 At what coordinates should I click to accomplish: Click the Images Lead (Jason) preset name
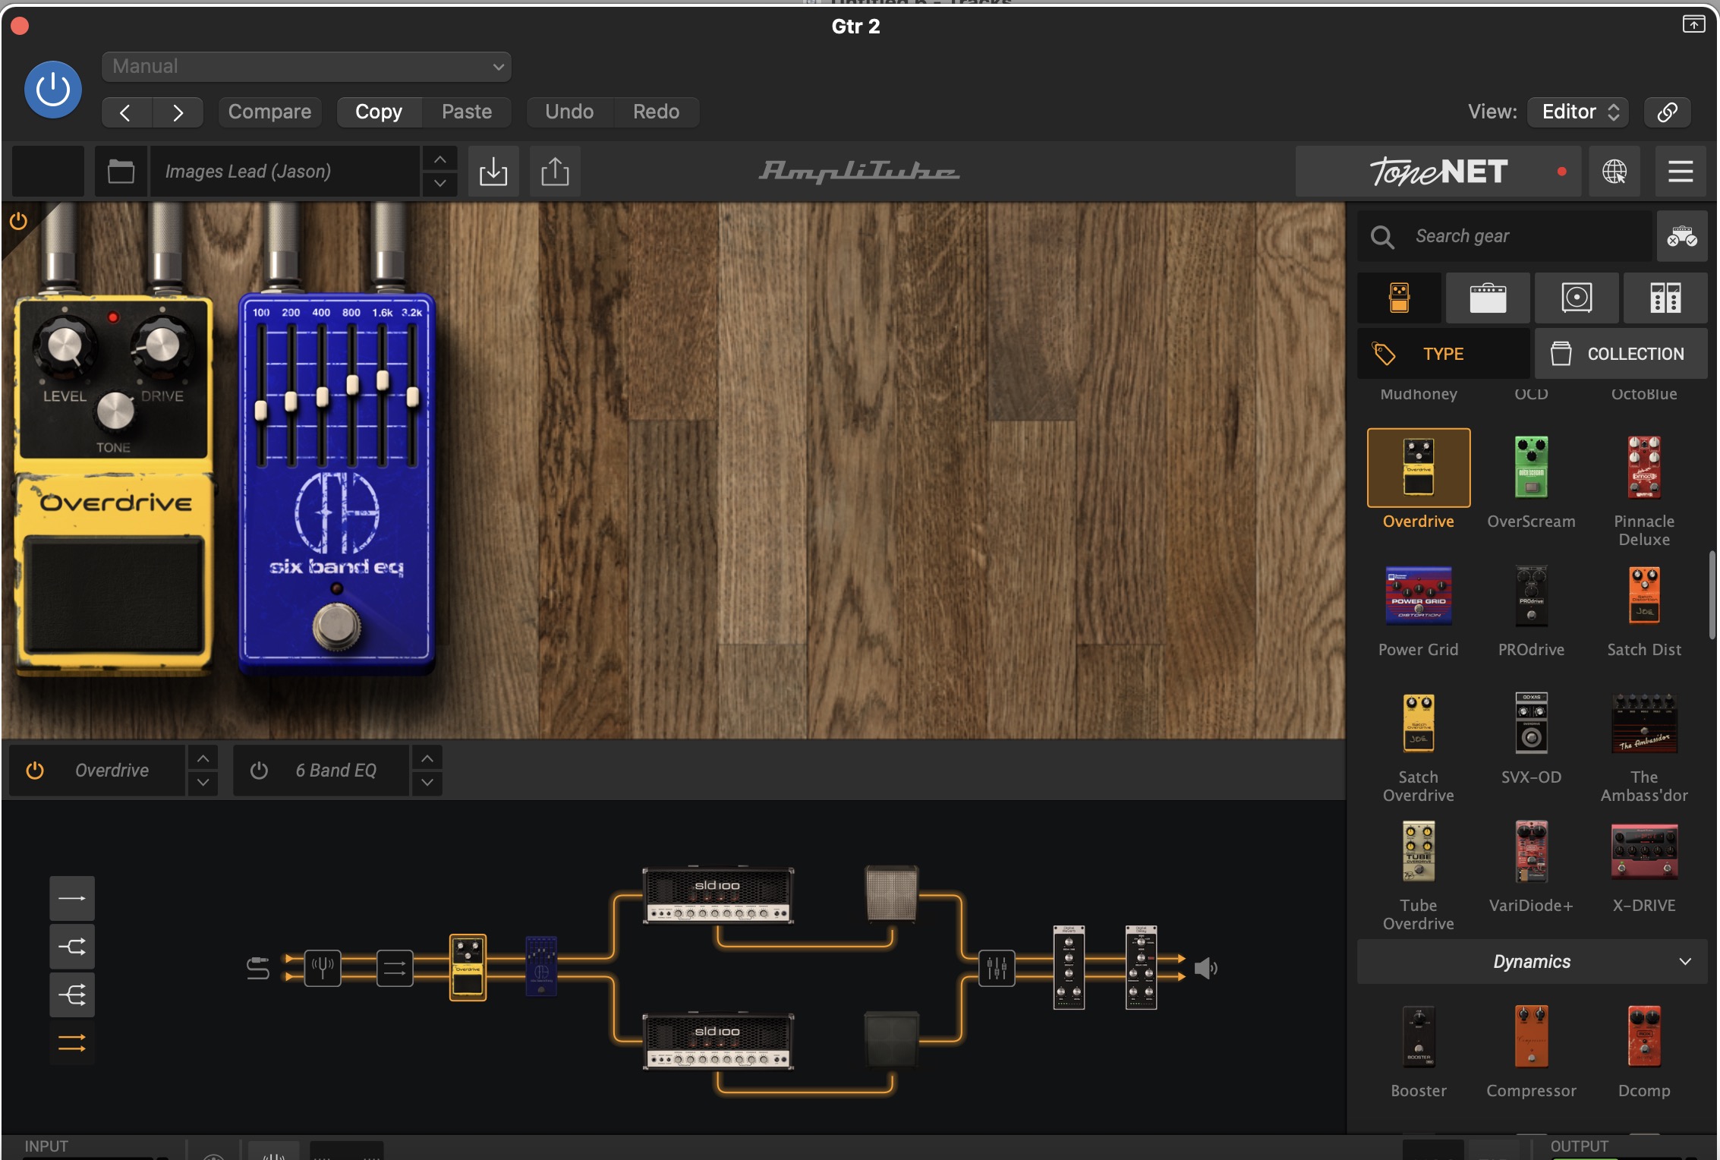[x=284, y=172]
